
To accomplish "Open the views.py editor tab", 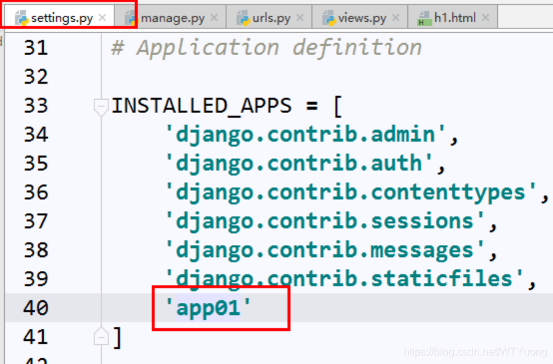I will click(360, 17).
